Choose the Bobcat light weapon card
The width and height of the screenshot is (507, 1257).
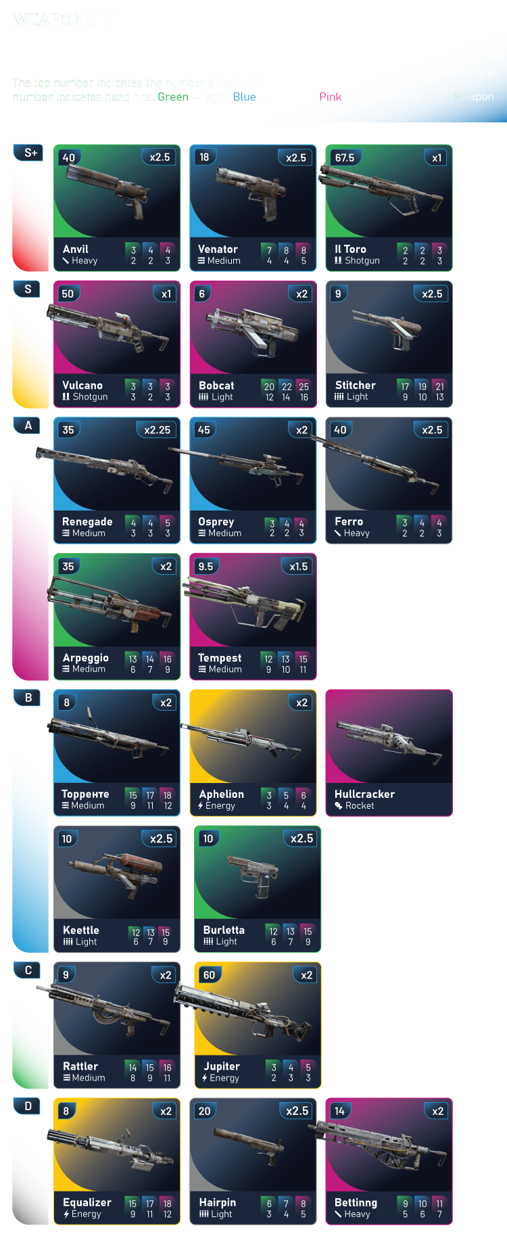[253, 344]
